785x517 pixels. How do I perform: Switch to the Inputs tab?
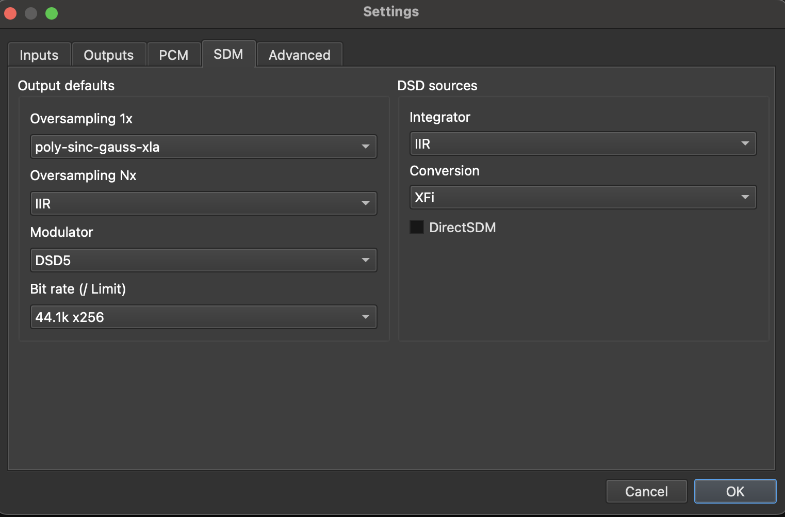[x=39, y=55]
